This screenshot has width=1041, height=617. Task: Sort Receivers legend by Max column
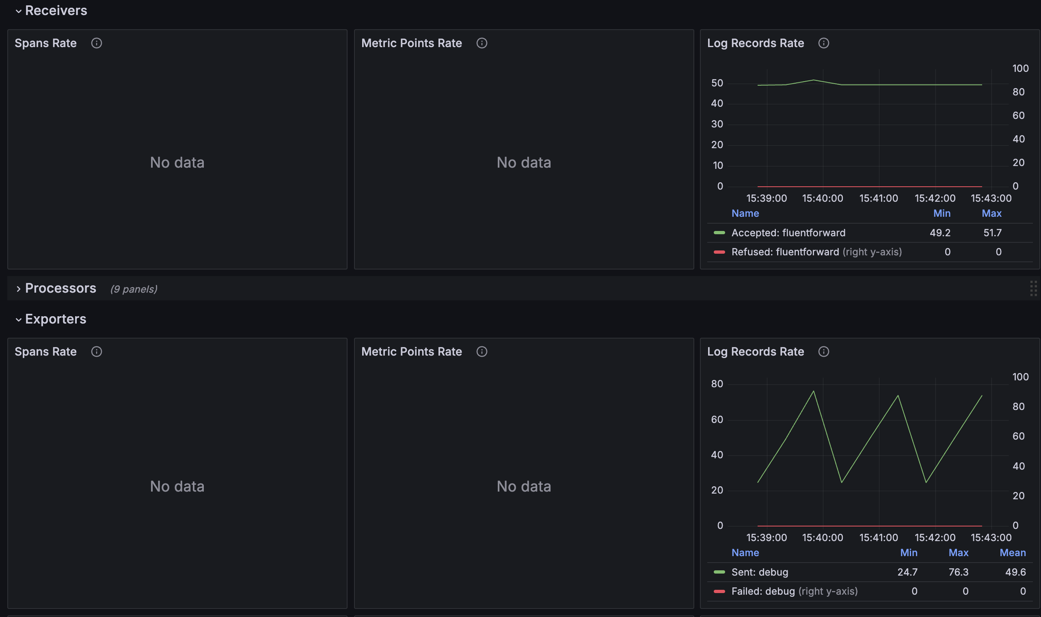(991, 213)
